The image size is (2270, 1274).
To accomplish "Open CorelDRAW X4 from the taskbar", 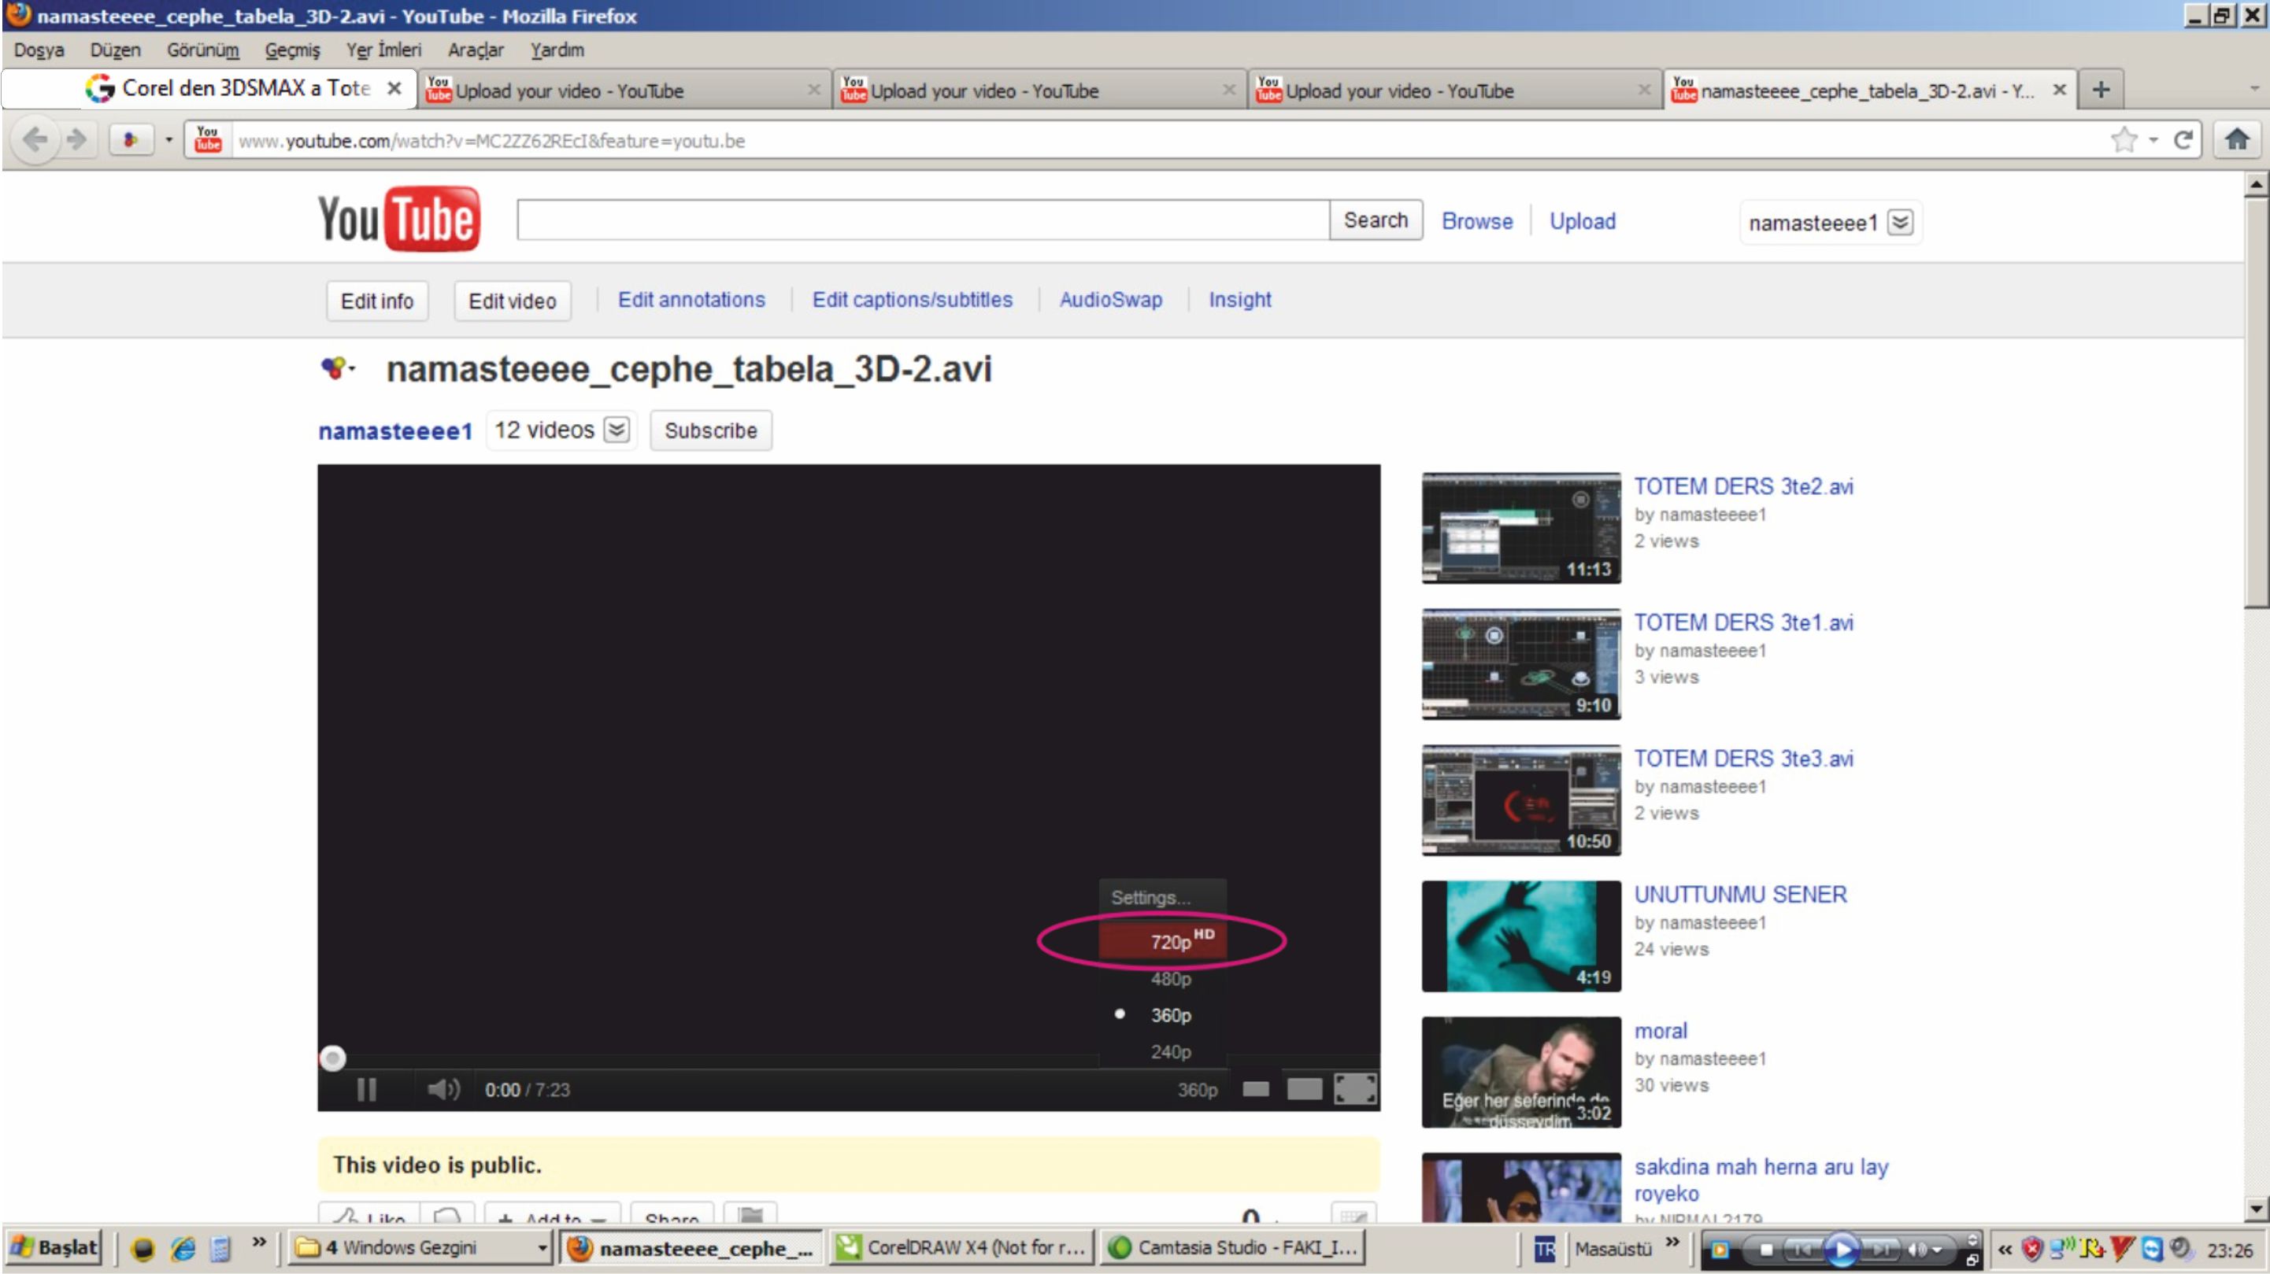I will coord(962,1247).
